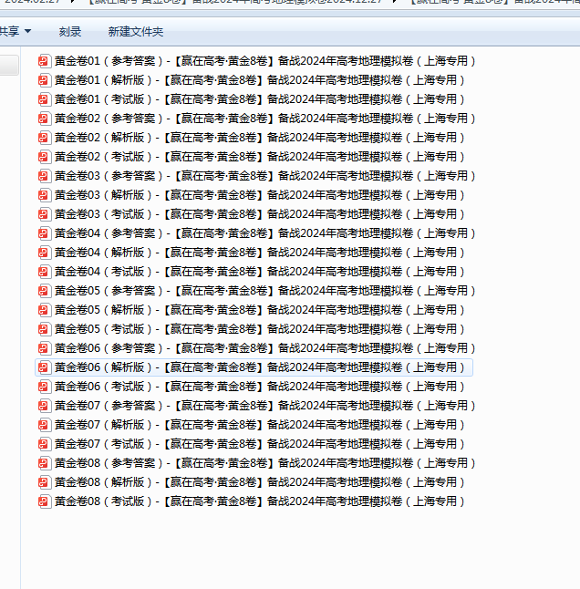
Task: Click PDF icon of 黄金卷06(考试版)
Action: pos(45,387)
